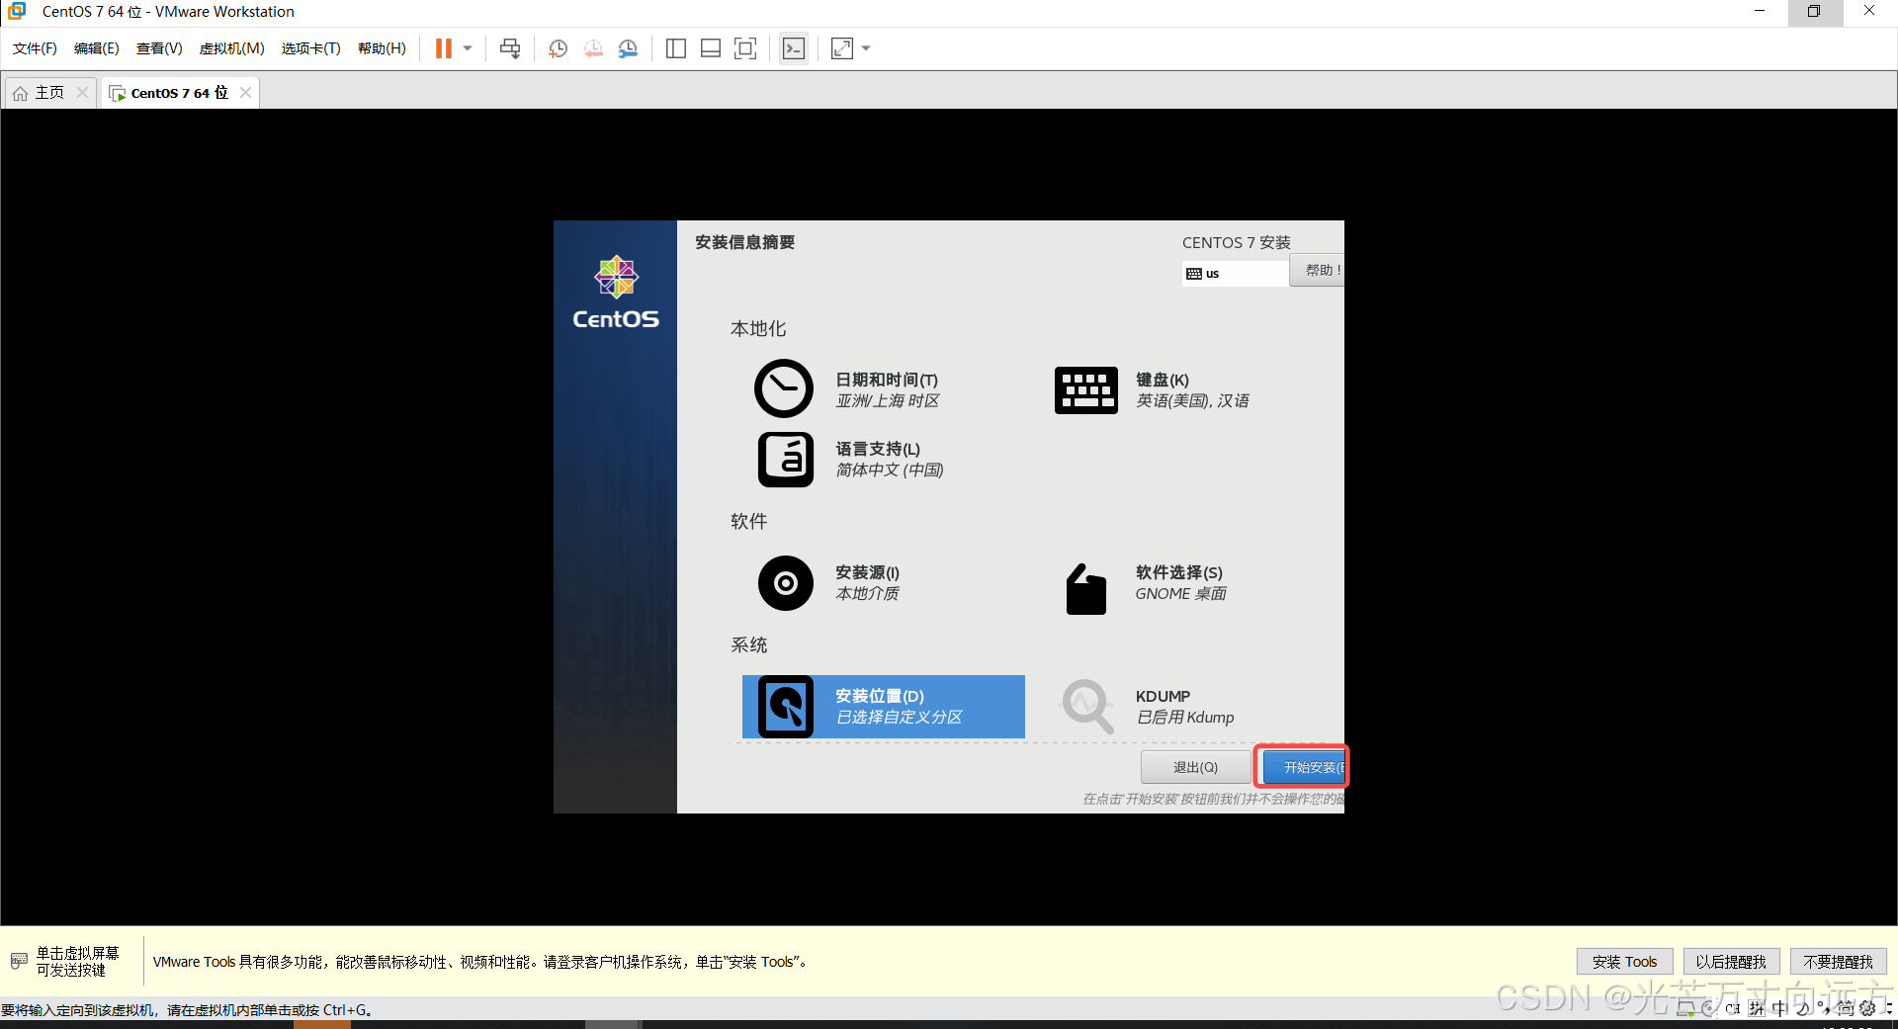This screenshot has width=1898, height=1029.
Task: Toggle the 简 simplified/traditional character mode
Action: [x=1846, y=1008]
